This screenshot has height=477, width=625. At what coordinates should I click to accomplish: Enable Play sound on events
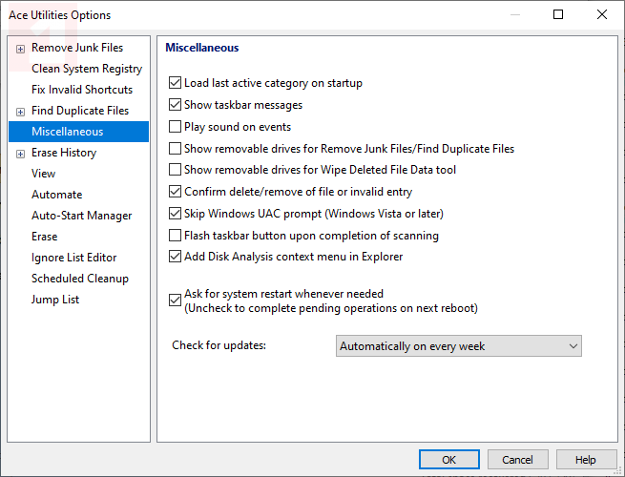pyautogui.click(x=175, y=127)
